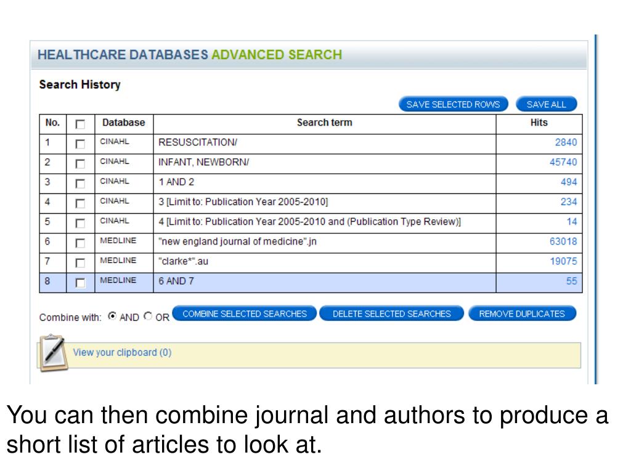This screenshot has width=631, height=473.
Task: Click the new england journal of medicine term
Action: point(237,241)
